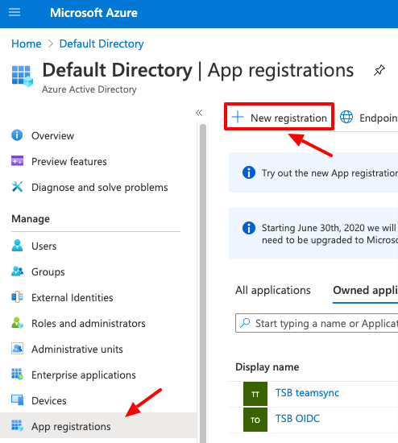The image size is (398, 443).
Task: Collapse the sidebar with the double chevron
Action: [199, 113]
